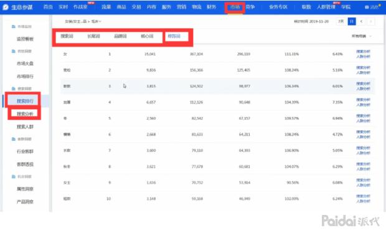The height and width of the screenshot is (233, 386).
Task: Click 搜索分析 link in rank 1 row
Action: pos(363,52)
